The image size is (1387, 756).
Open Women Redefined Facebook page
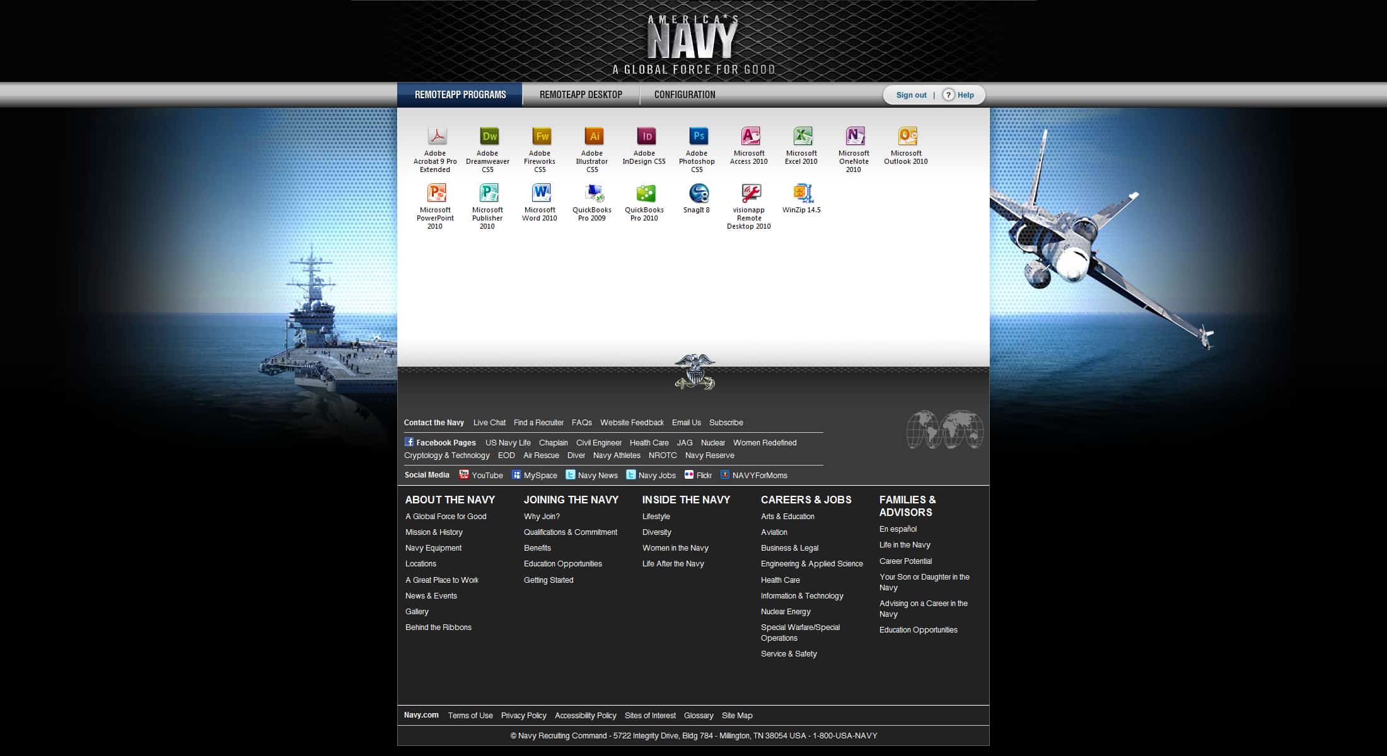tap(765, 443)
